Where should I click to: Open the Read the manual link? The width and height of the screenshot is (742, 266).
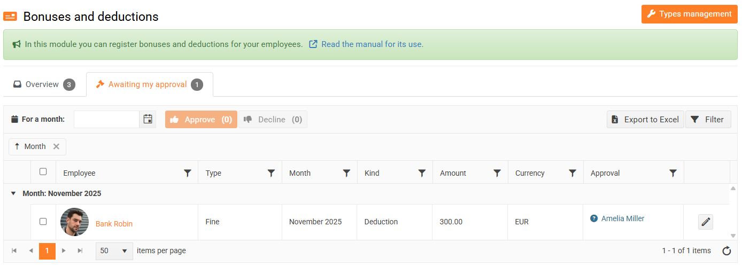coord(372,44)
